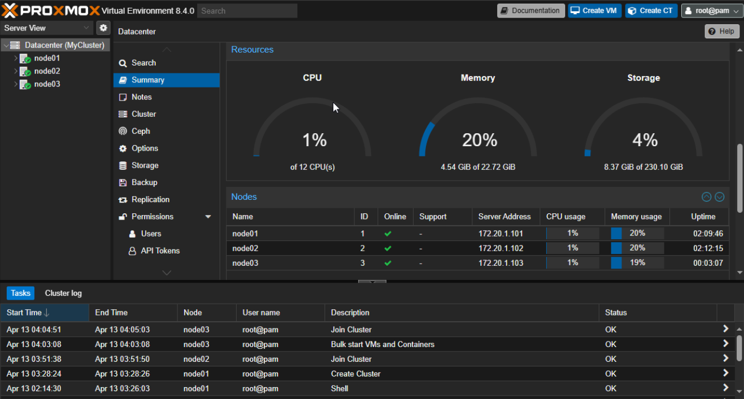The height and width of the screenshot is (399, 744).
Task: Open the Cluster menu item
Action: pos(167,114)
